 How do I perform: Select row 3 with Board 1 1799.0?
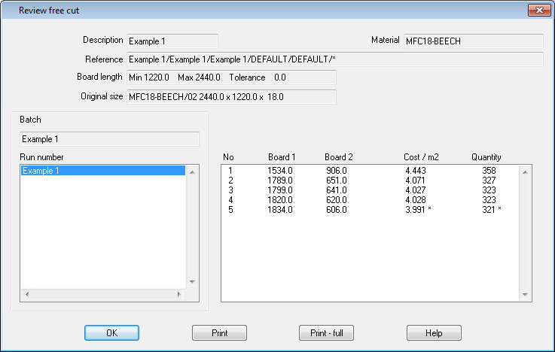(370, 190)
